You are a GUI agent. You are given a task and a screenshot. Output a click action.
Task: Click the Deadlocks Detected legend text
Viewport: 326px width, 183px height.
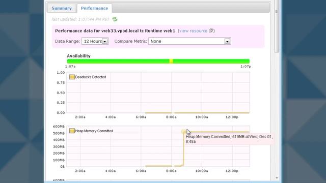point(91,77)
